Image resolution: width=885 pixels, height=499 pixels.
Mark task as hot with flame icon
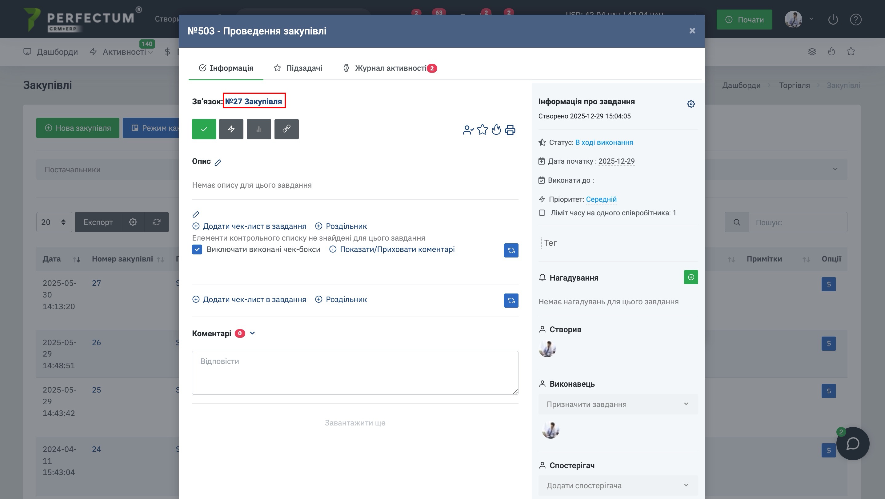coord(496,130)
